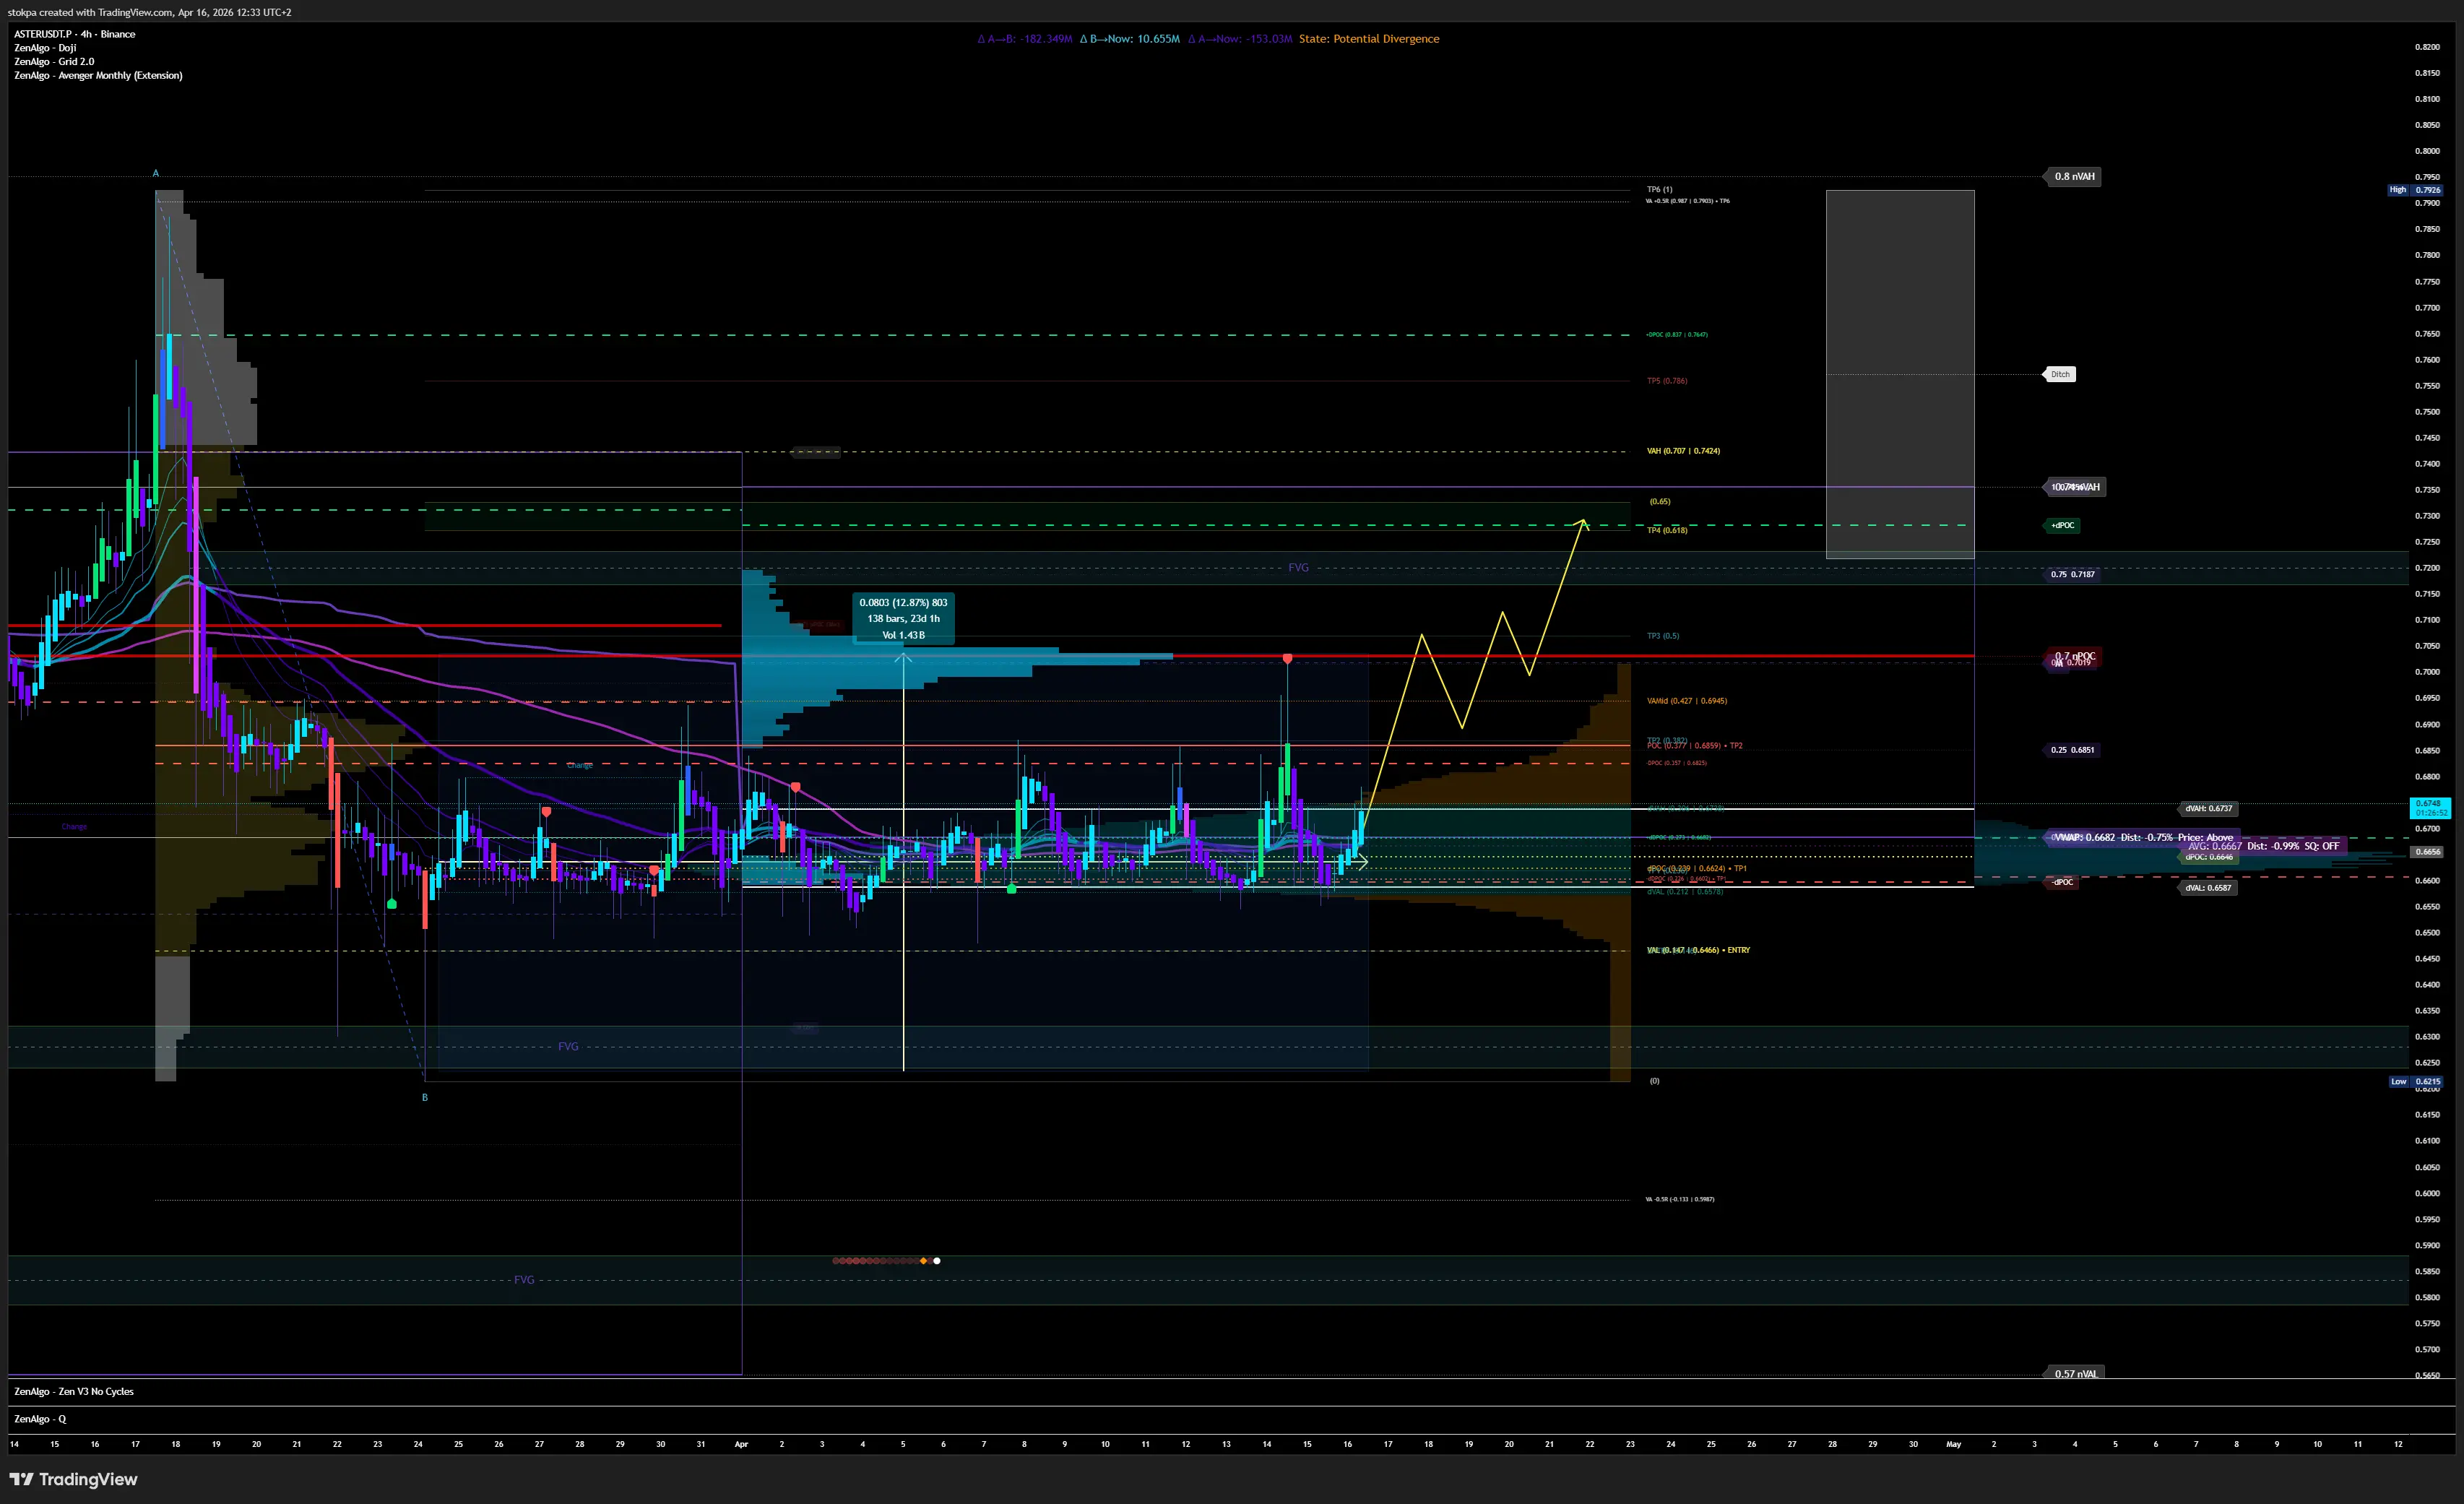
Task: Open the ZenAlgo - Zen V3 No Cycles pane
Action: (x=74, y=1391)
